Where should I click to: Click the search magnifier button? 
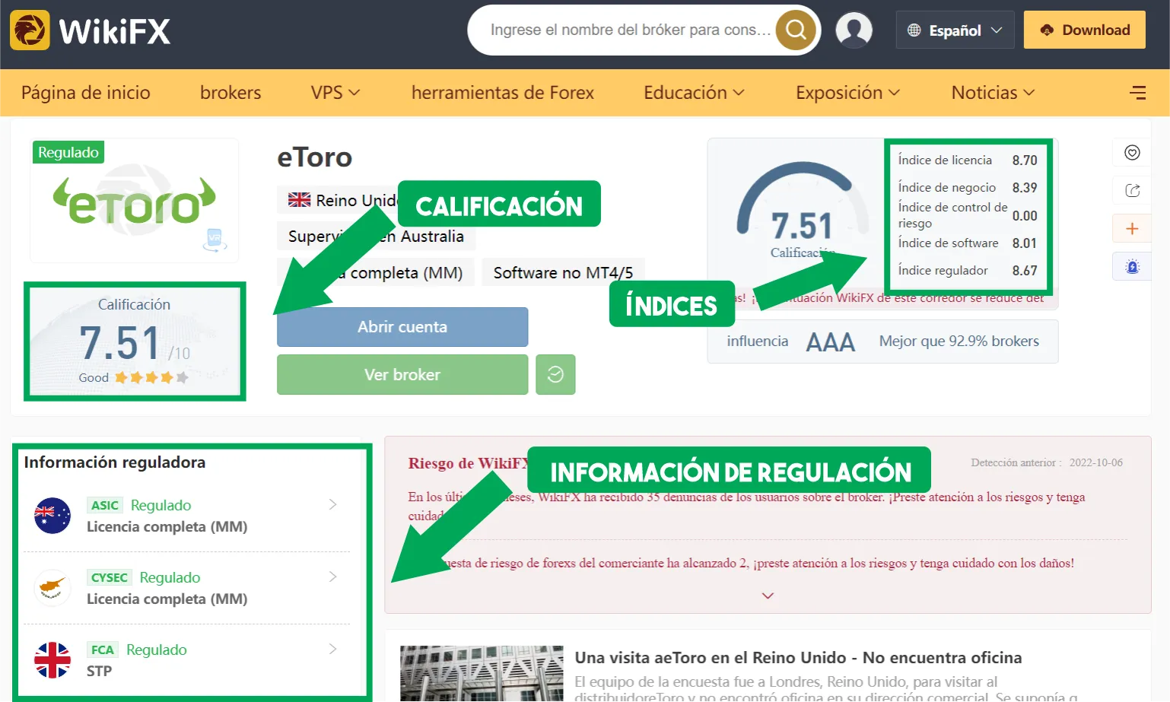pos(796,30)
